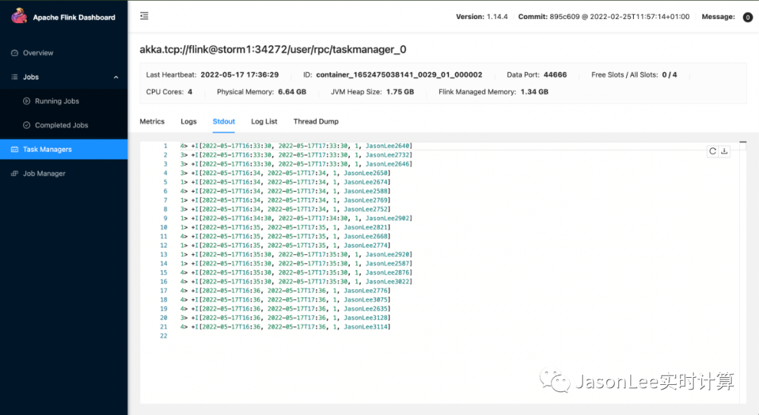759x415 pixels.
Task: Open the Log List tab
Action: 264,121
